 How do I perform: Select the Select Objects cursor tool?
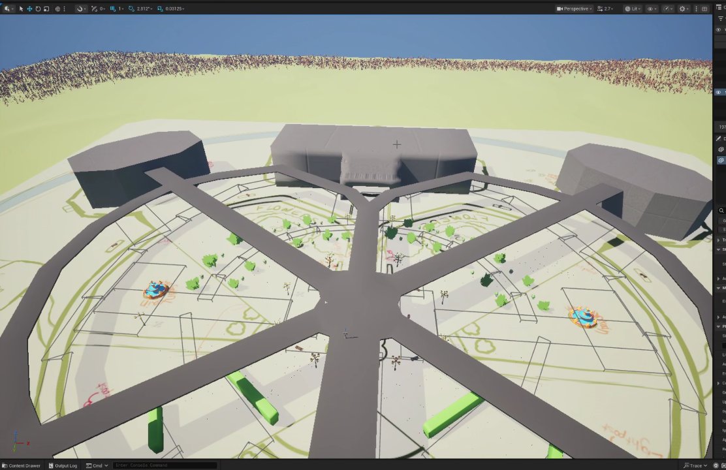tap(22, 8)
